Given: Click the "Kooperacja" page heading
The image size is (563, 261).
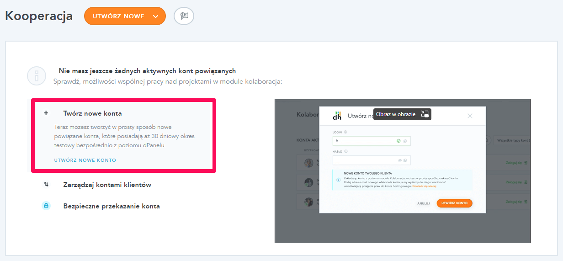Looking at the screenshot, I should (39, 16).
